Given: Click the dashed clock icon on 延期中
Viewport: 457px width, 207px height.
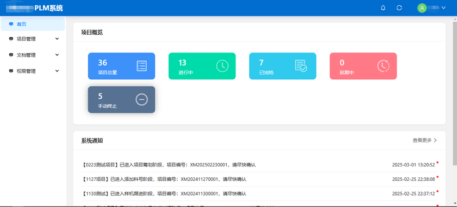Looking at the screenshot, I should [x=383, y=66].
